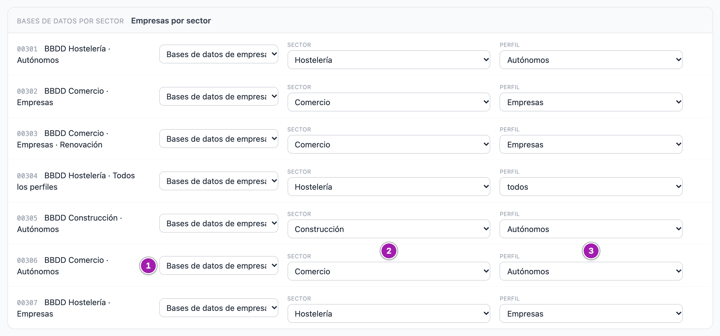
Task: Select 'BBDD Hostelería · Autónomos' item 00301
Action: pyautogui.click(x=64, y=54)
